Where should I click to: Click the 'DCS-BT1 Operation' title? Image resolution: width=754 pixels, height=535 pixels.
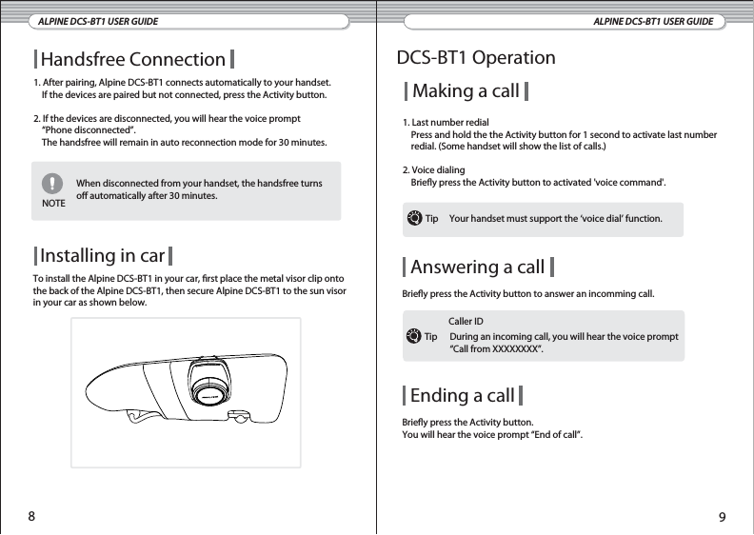click(x=476, y=58)
